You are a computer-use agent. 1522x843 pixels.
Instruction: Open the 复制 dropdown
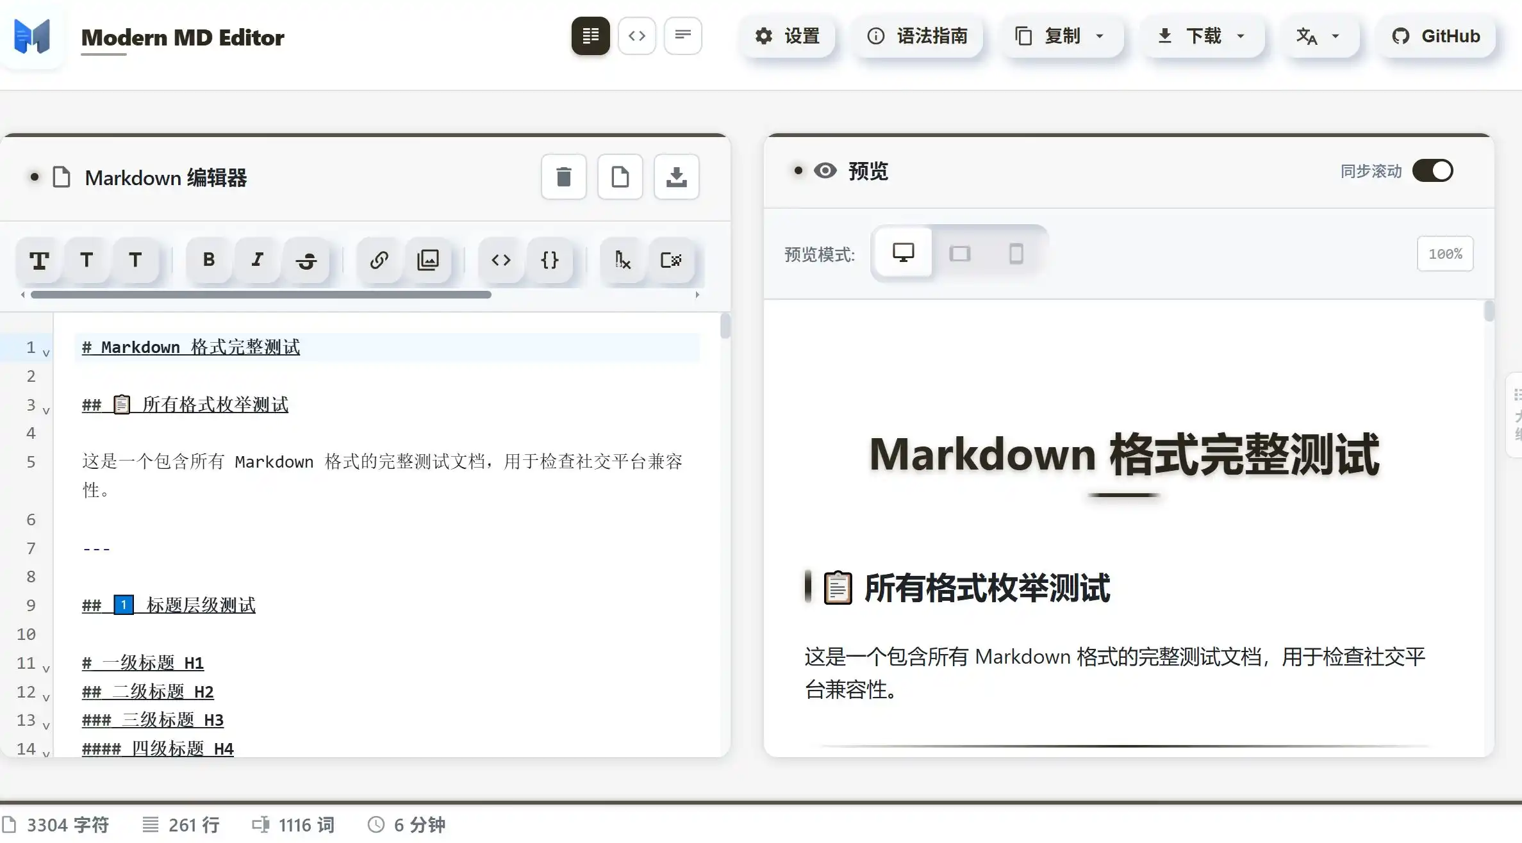[1061, 36]
